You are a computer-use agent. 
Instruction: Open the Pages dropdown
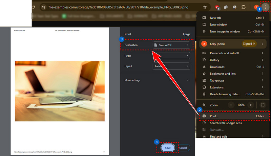(171, 56)
